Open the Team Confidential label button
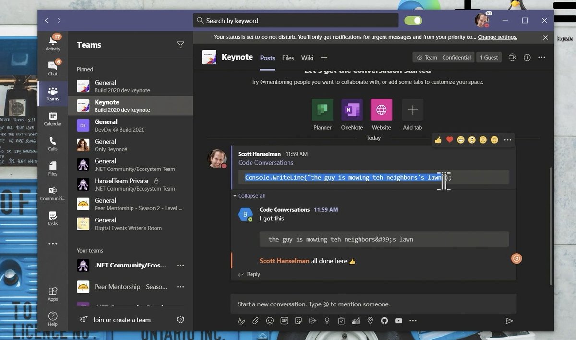576x340 pixels. tap(444, 58)
